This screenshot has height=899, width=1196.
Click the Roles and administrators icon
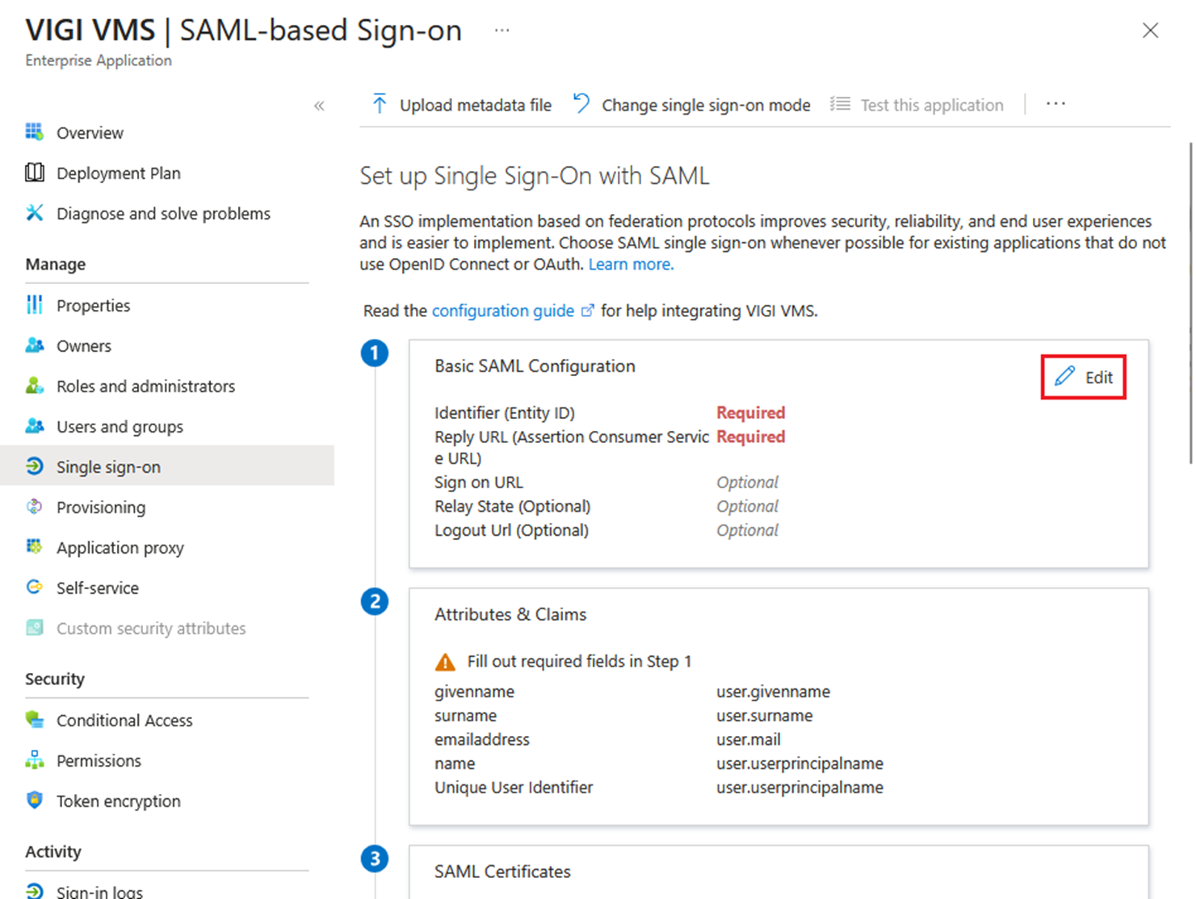34,385
